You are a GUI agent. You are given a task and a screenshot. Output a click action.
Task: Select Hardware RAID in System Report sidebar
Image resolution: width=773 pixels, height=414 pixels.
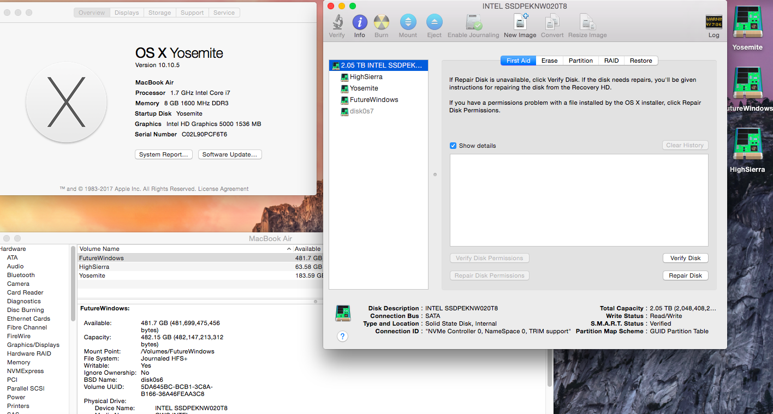point(29,353)
